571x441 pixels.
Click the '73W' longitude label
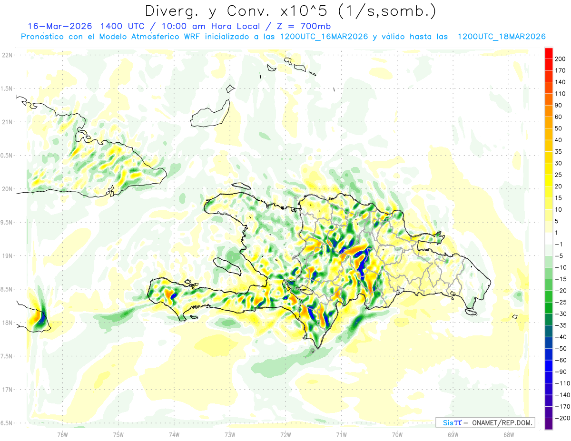tap(230, 434)
